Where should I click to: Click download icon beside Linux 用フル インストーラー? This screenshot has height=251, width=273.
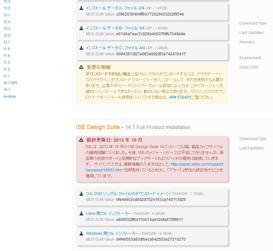coord(81,213)
